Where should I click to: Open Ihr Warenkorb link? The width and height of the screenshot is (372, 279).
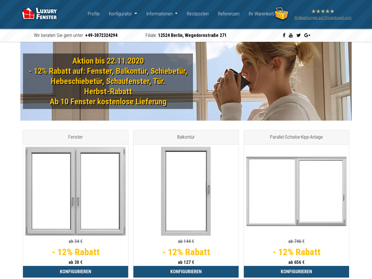pyautogui.click(x=261, y=14)
